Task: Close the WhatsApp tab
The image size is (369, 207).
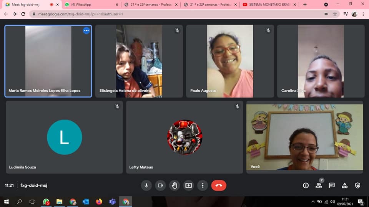Action: (117, 5)
